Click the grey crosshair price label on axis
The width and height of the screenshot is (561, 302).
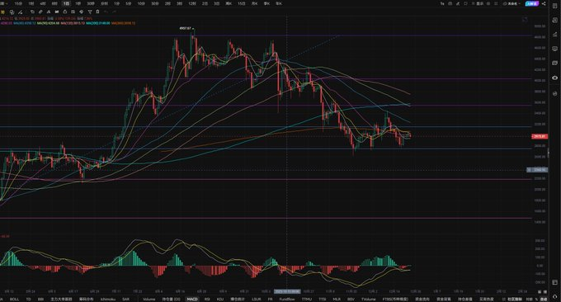(537, 170)
